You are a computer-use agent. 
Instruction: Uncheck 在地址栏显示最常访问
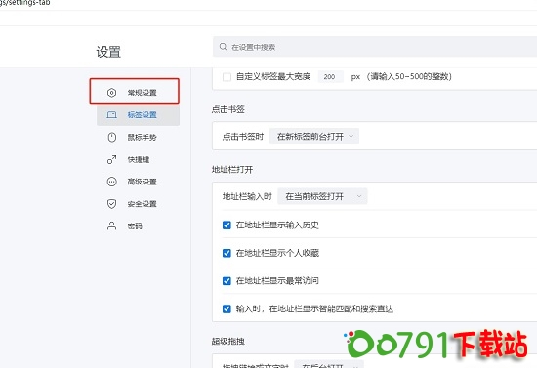coord(227,281)
